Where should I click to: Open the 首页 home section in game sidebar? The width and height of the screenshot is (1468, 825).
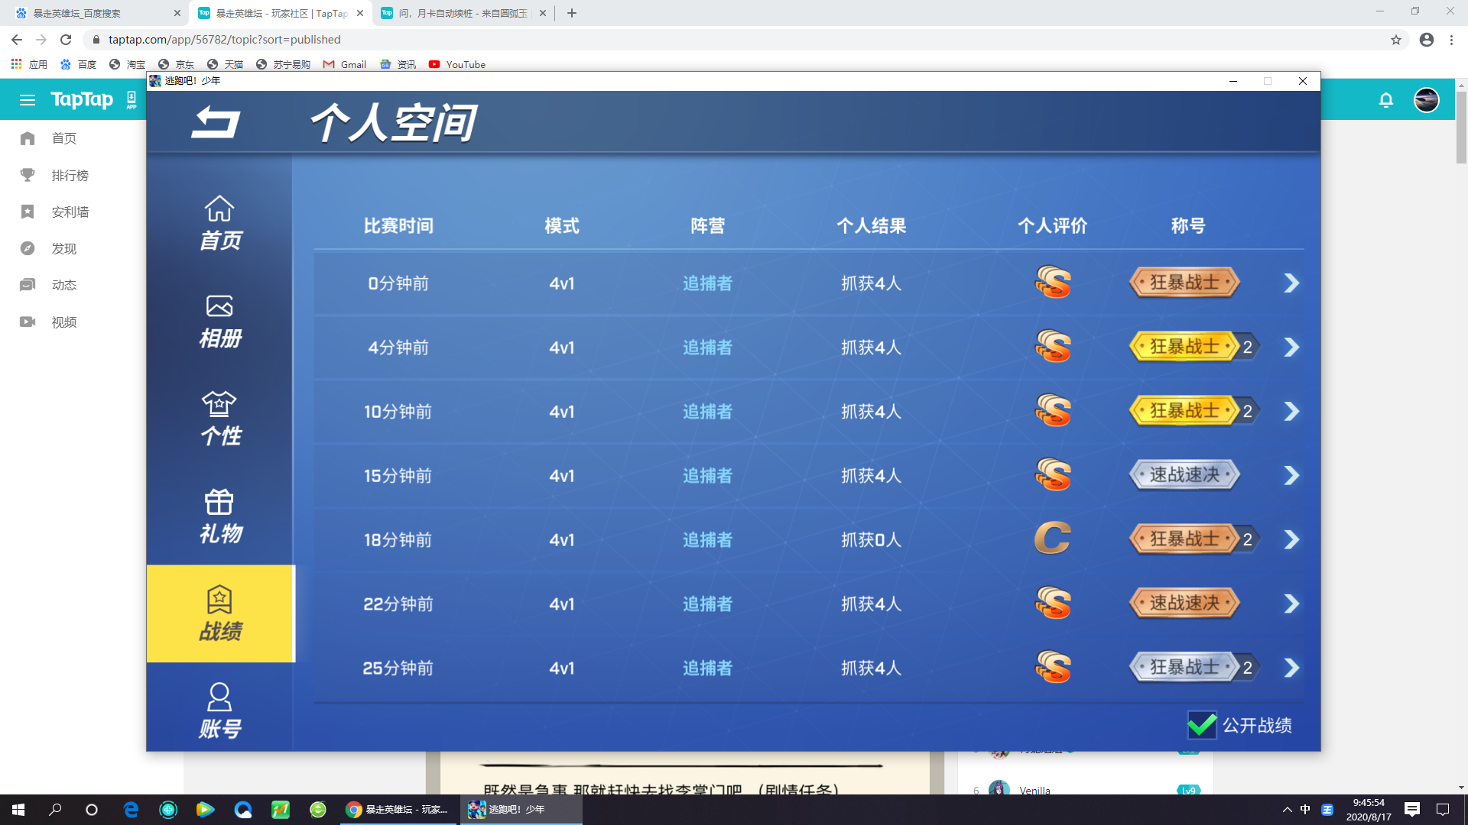[219, 222]
